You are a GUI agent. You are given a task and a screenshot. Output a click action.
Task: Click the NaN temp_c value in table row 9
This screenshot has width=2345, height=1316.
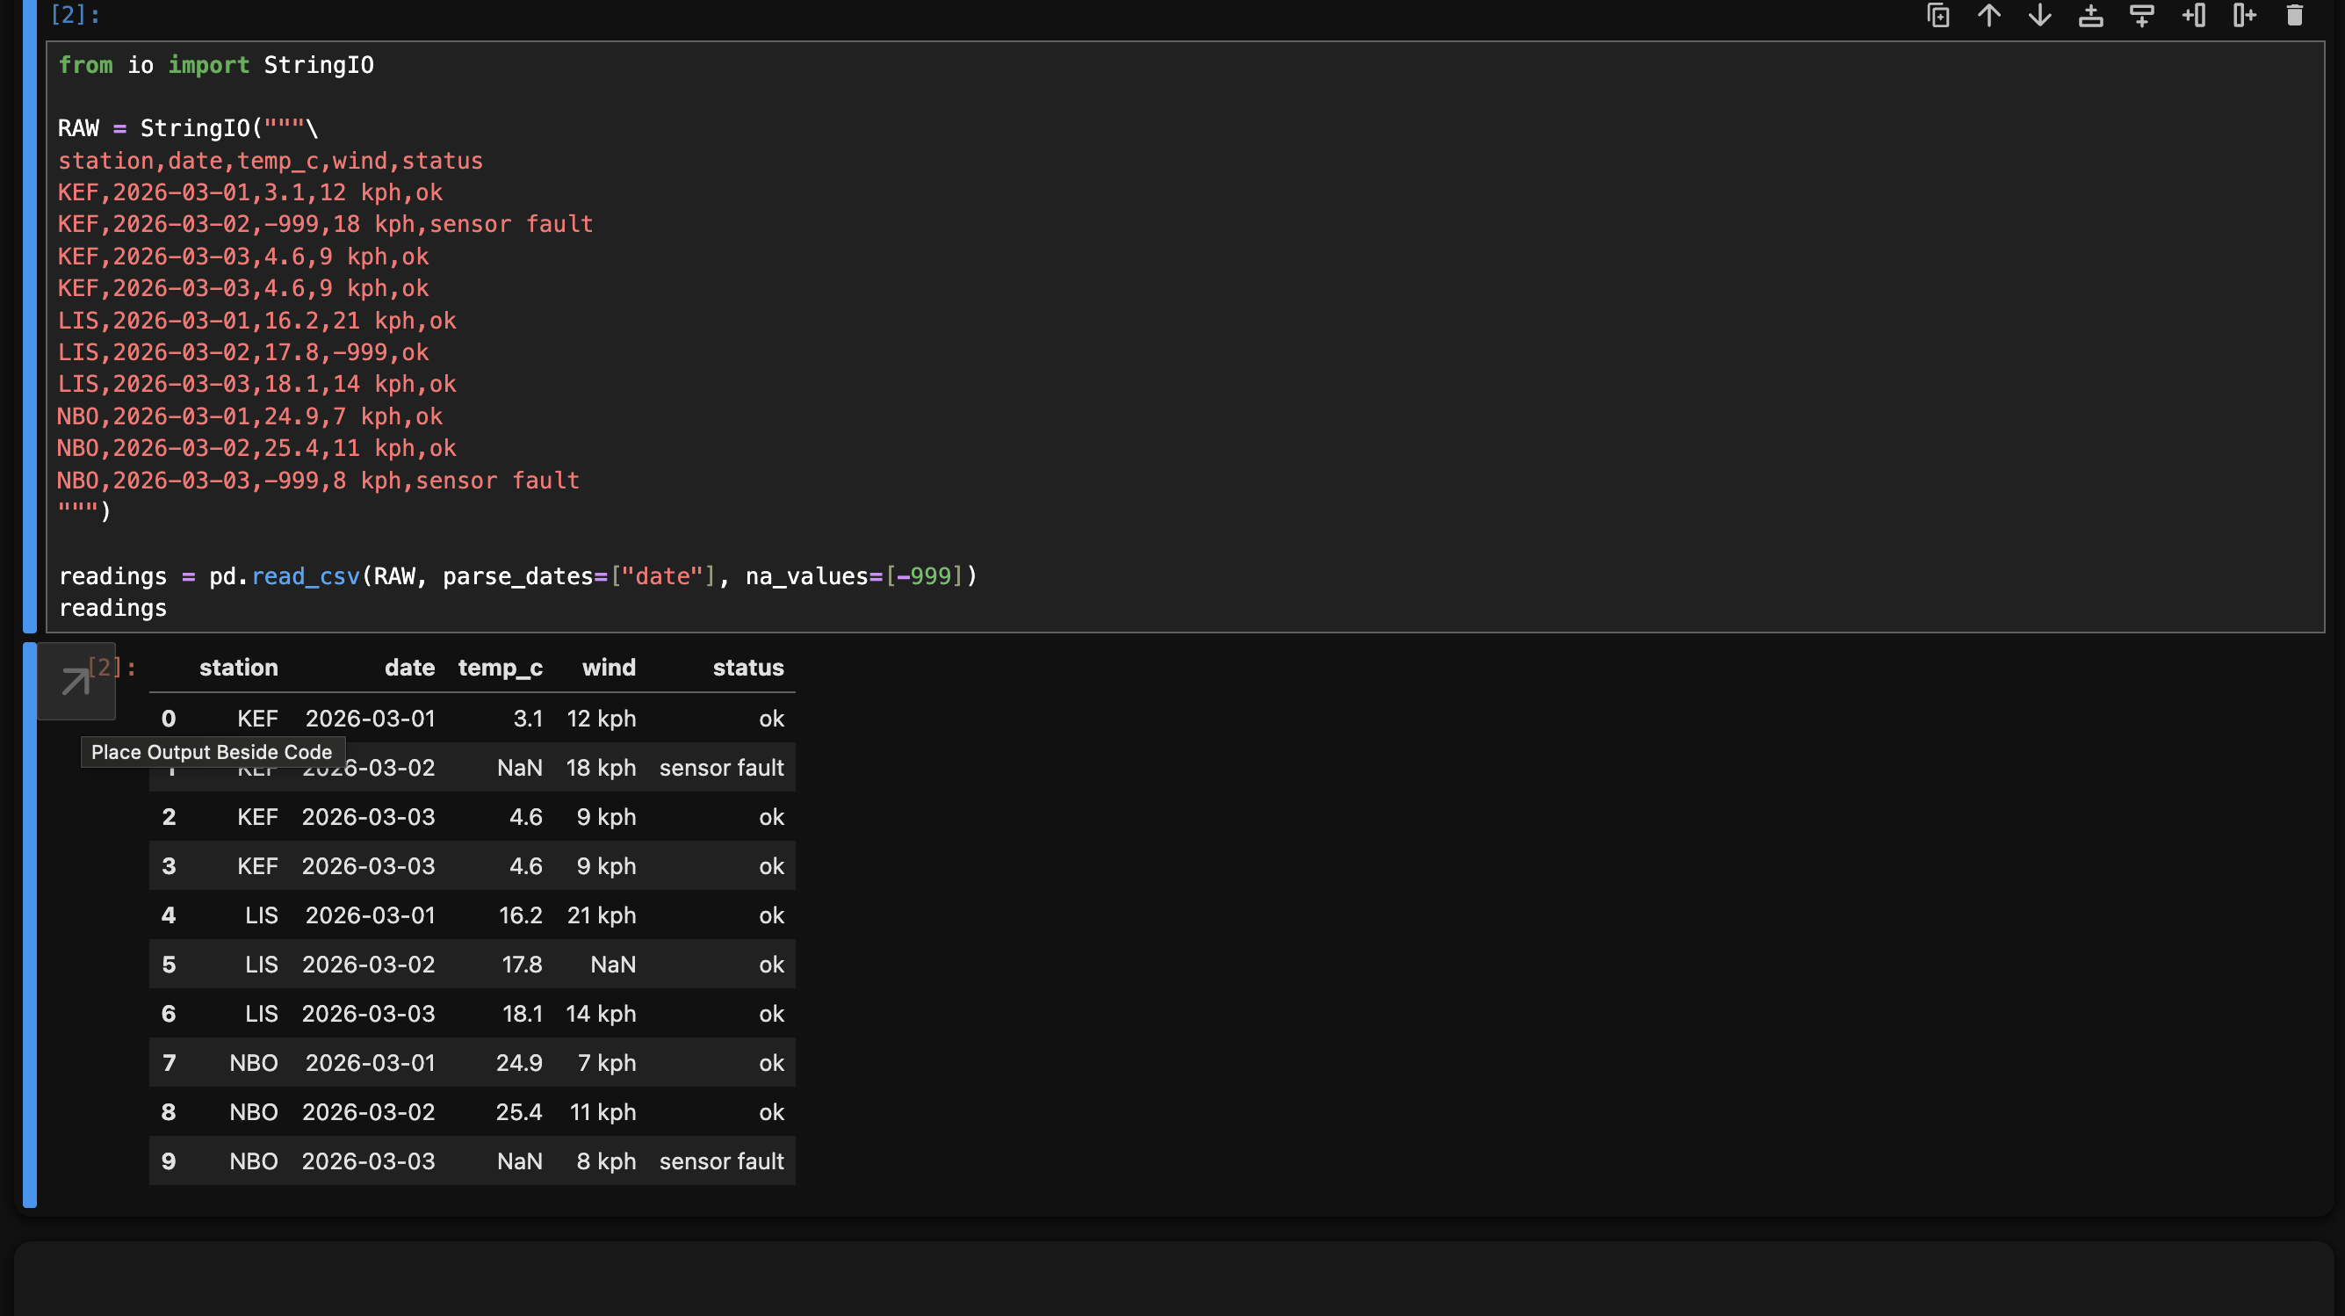[x=520, y=1161]
